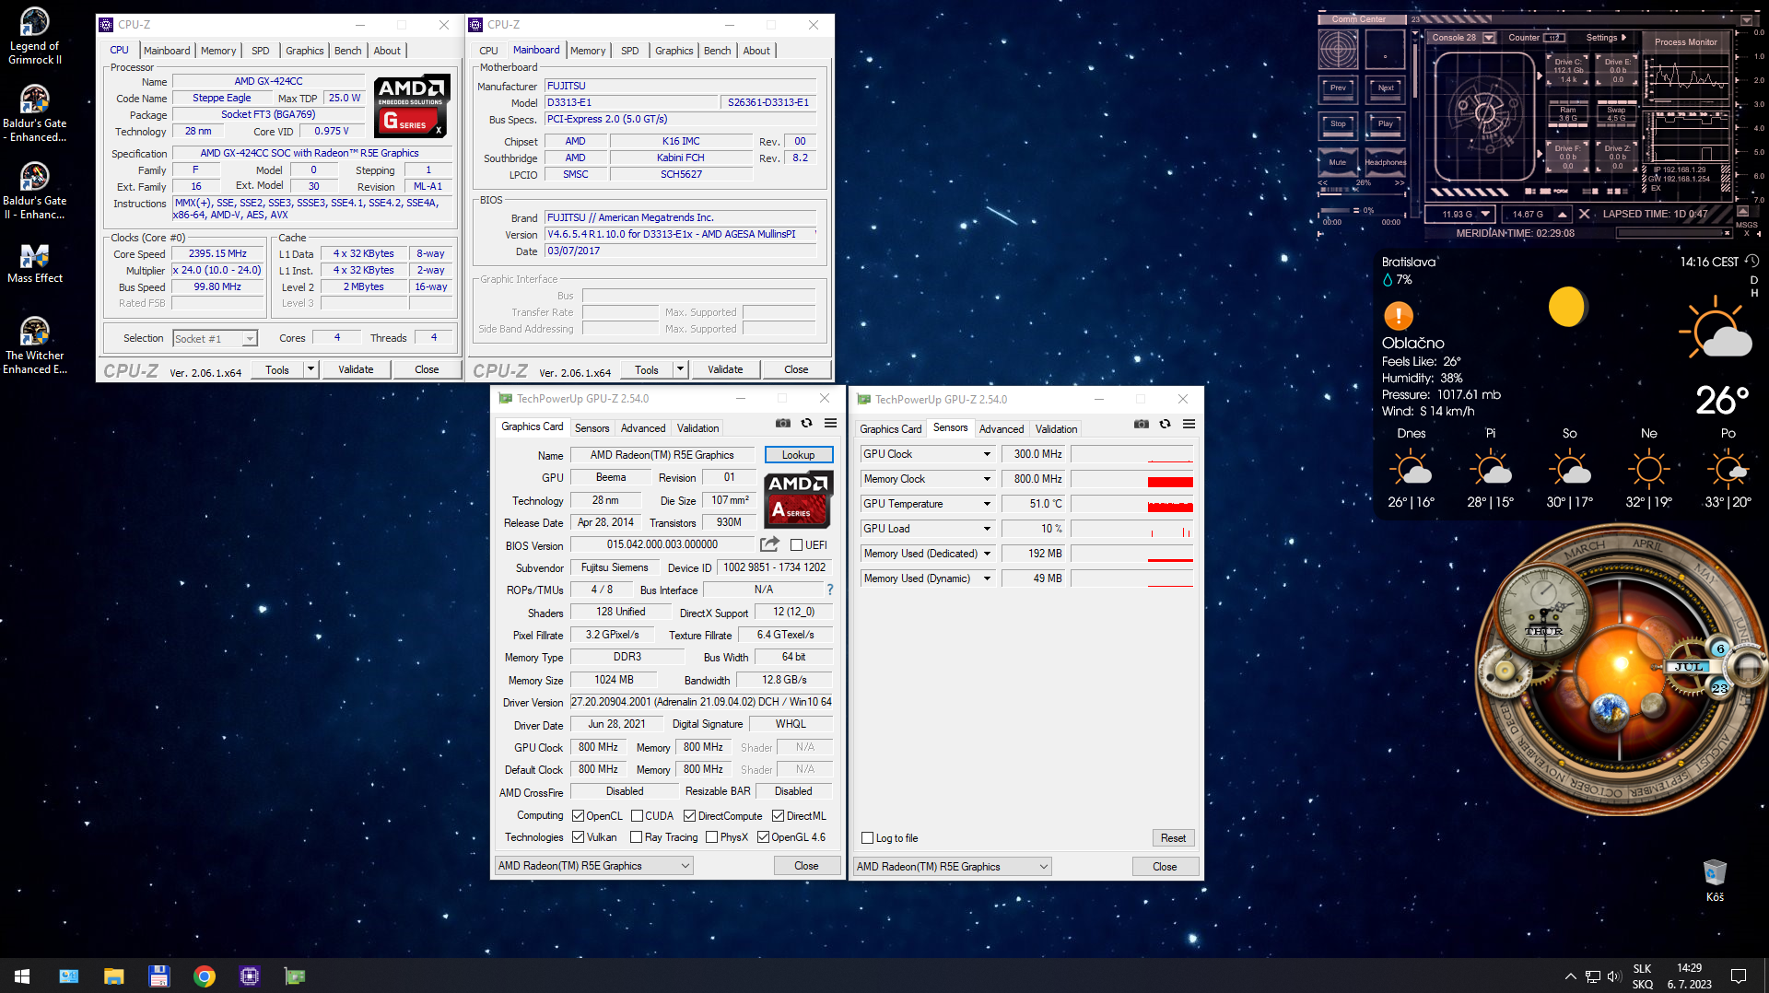Toggle the OpenCL checkbox
The image size is (1769, 993).
coord(578,816)
